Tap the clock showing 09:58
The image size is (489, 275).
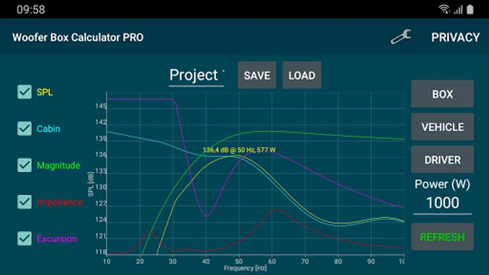(31, 9)
